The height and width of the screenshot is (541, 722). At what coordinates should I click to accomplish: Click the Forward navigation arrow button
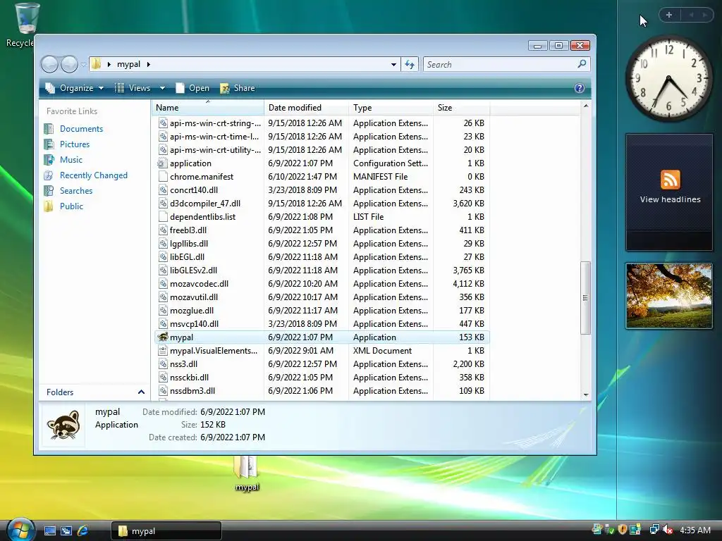[69, 64]
